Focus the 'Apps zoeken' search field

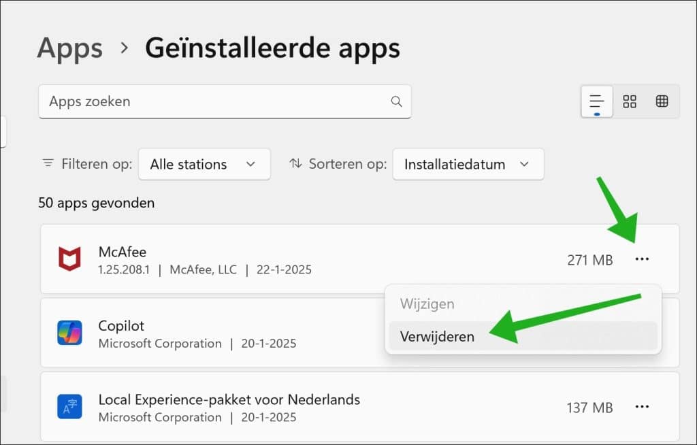click(225, 101)
